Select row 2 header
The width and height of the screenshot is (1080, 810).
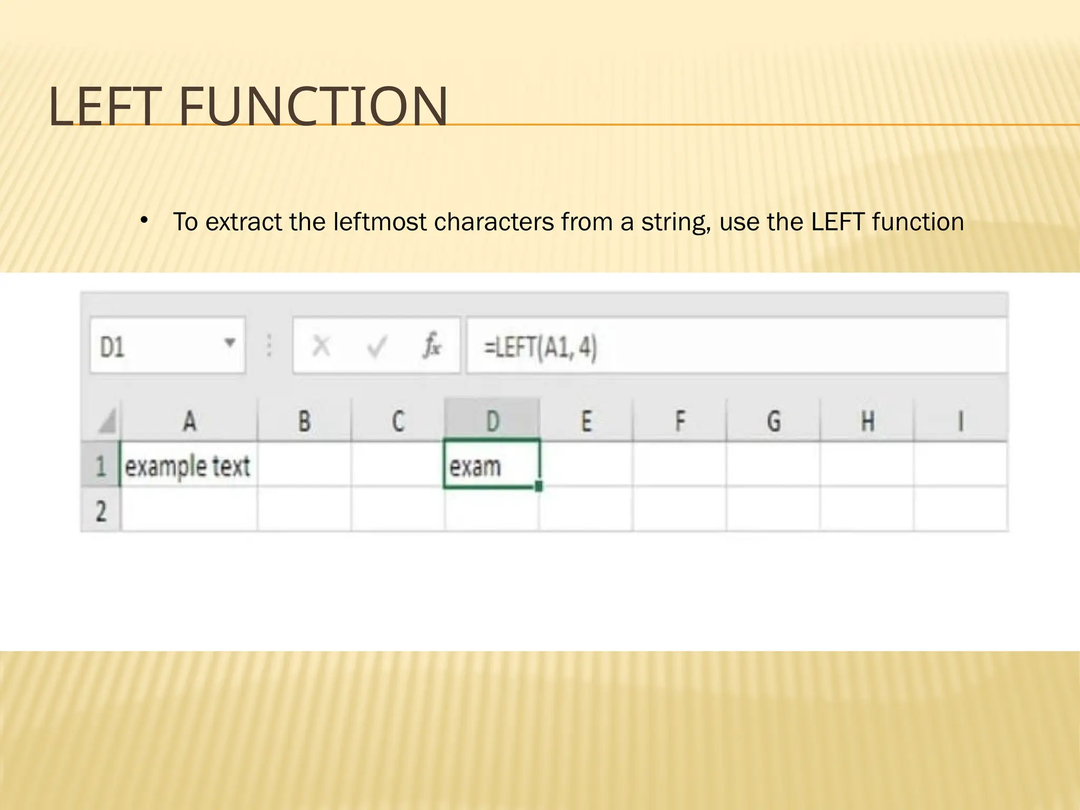[x=101, y=509]
